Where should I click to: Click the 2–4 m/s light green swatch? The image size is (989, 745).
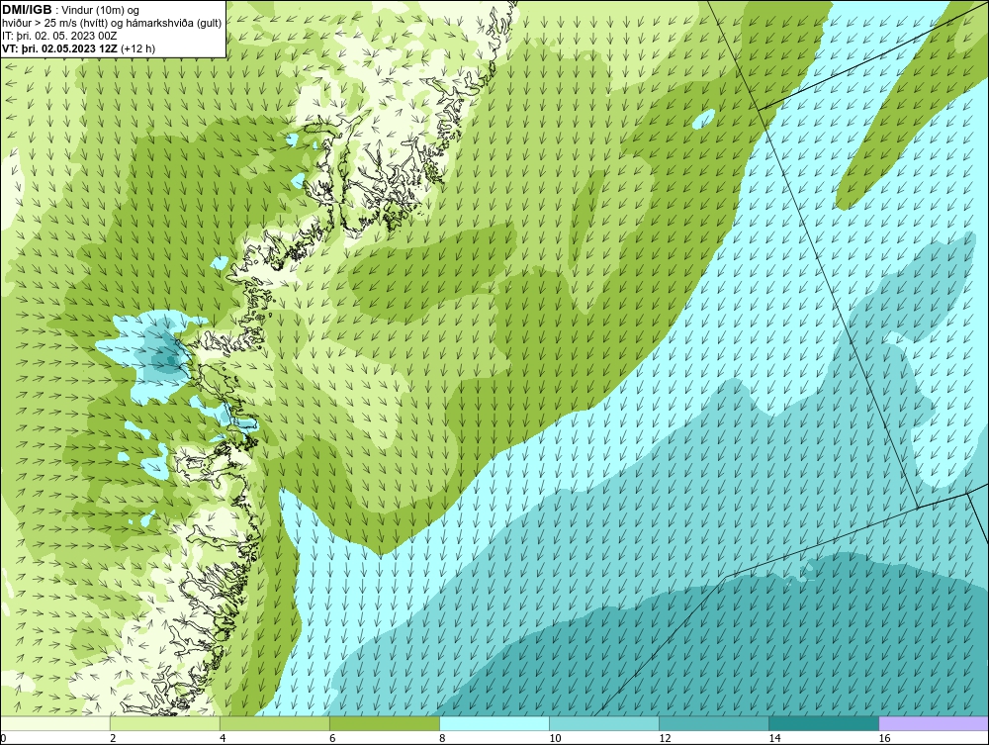(164, 723)
